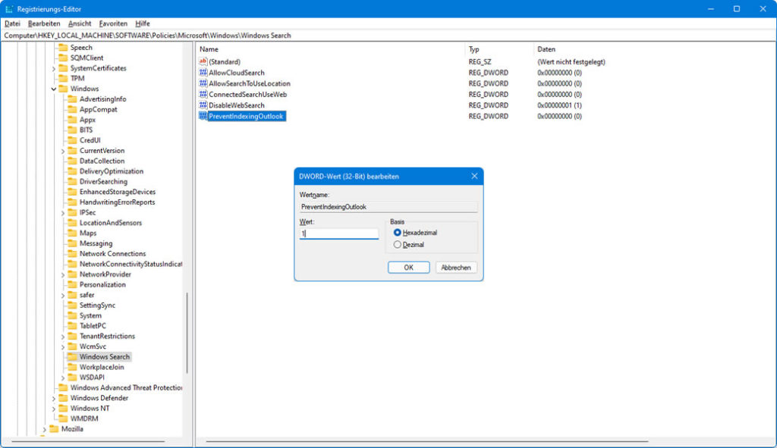Expand the Mozilla key

click(x=44, y=429)
